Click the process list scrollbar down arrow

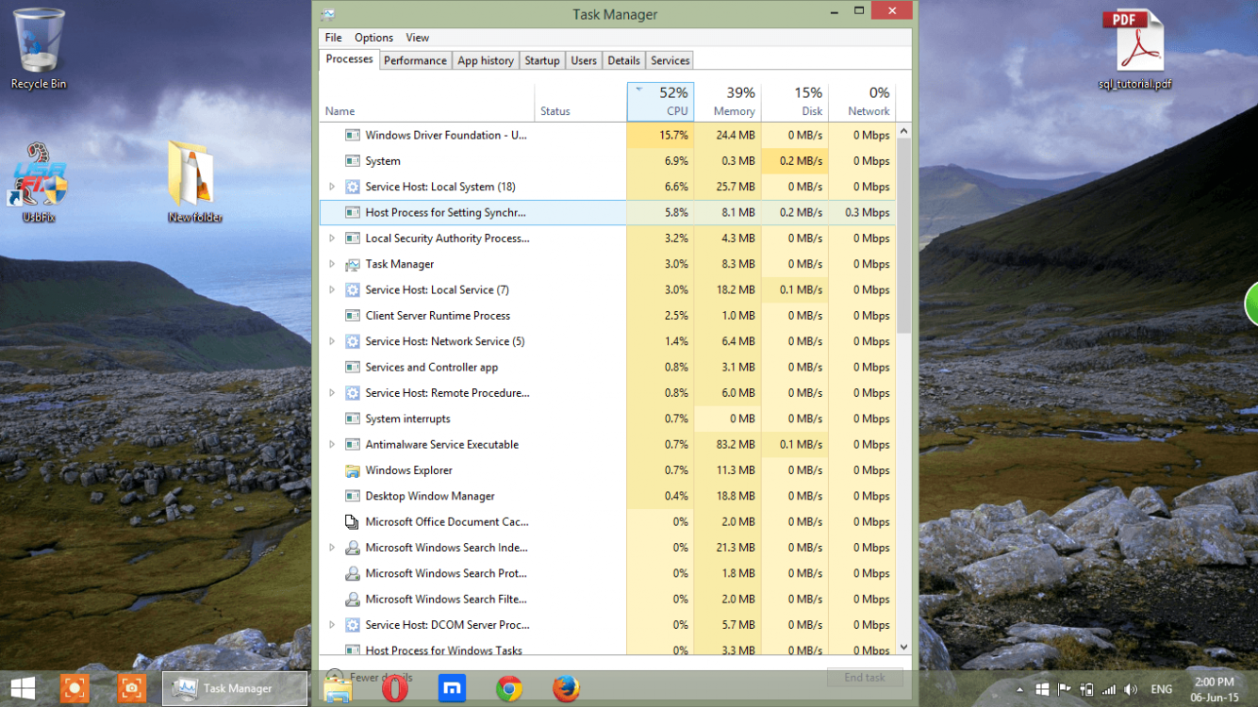pos(903,648)
